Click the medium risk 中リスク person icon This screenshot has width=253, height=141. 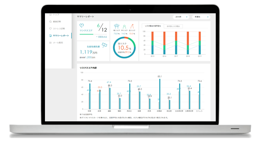coord(124,27)
